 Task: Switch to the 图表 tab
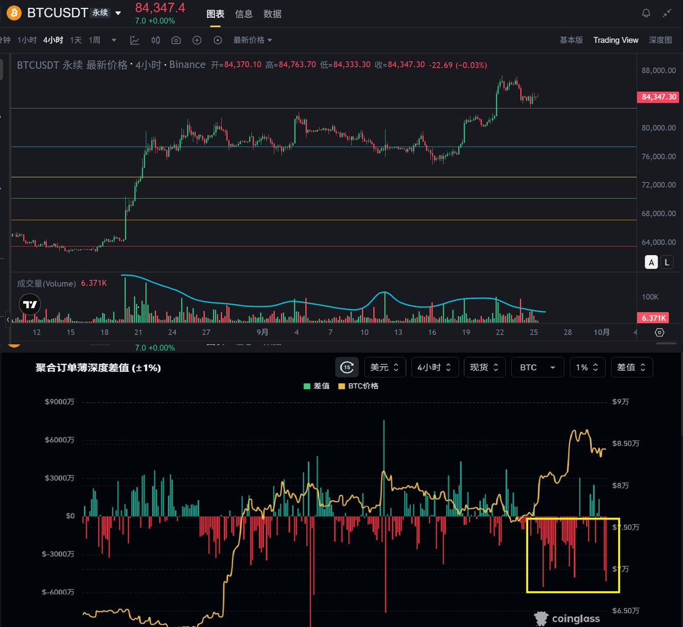pyautogui.click(x=215, y=14)
